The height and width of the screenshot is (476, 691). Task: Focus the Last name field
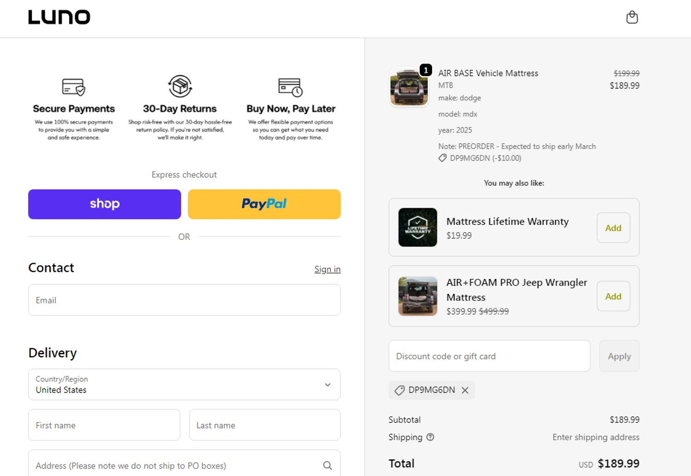point(265,425)
